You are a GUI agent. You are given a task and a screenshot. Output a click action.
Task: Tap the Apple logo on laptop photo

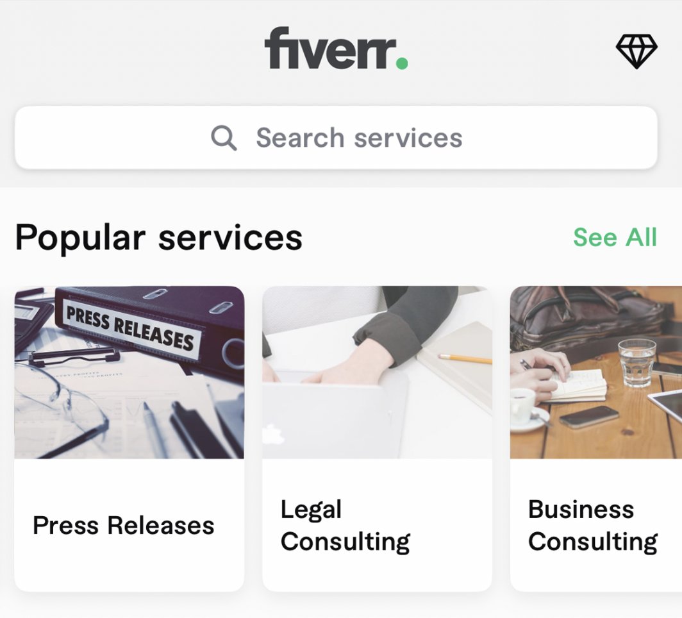click(x=273, y=435)
